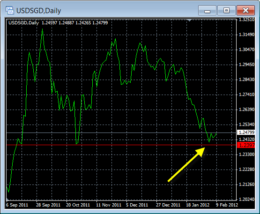Click the current price label 1.24799

(246, 132)
